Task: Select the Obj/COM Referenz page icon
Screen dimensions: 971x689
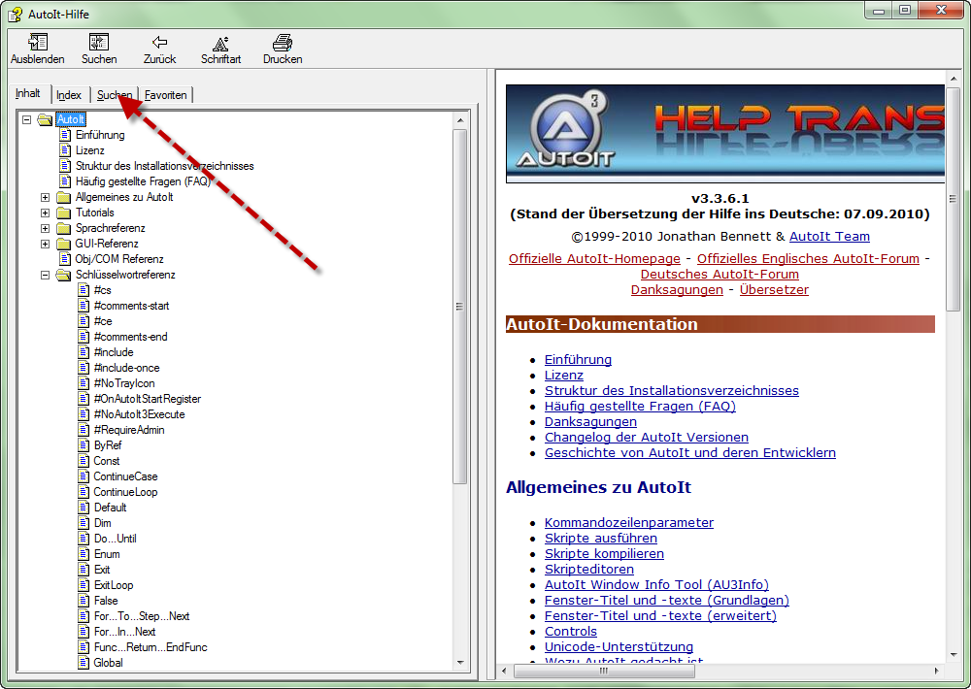Action: point(65,259)
